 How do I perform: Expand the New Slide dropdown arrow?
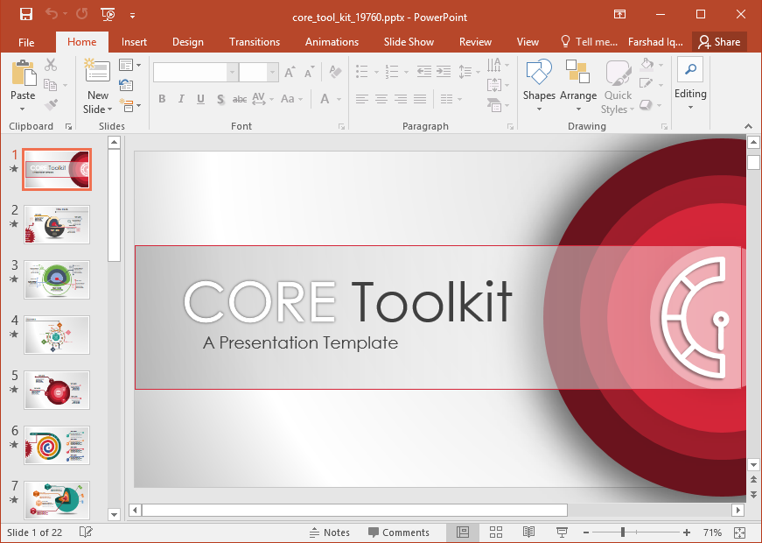coord(110,109)
